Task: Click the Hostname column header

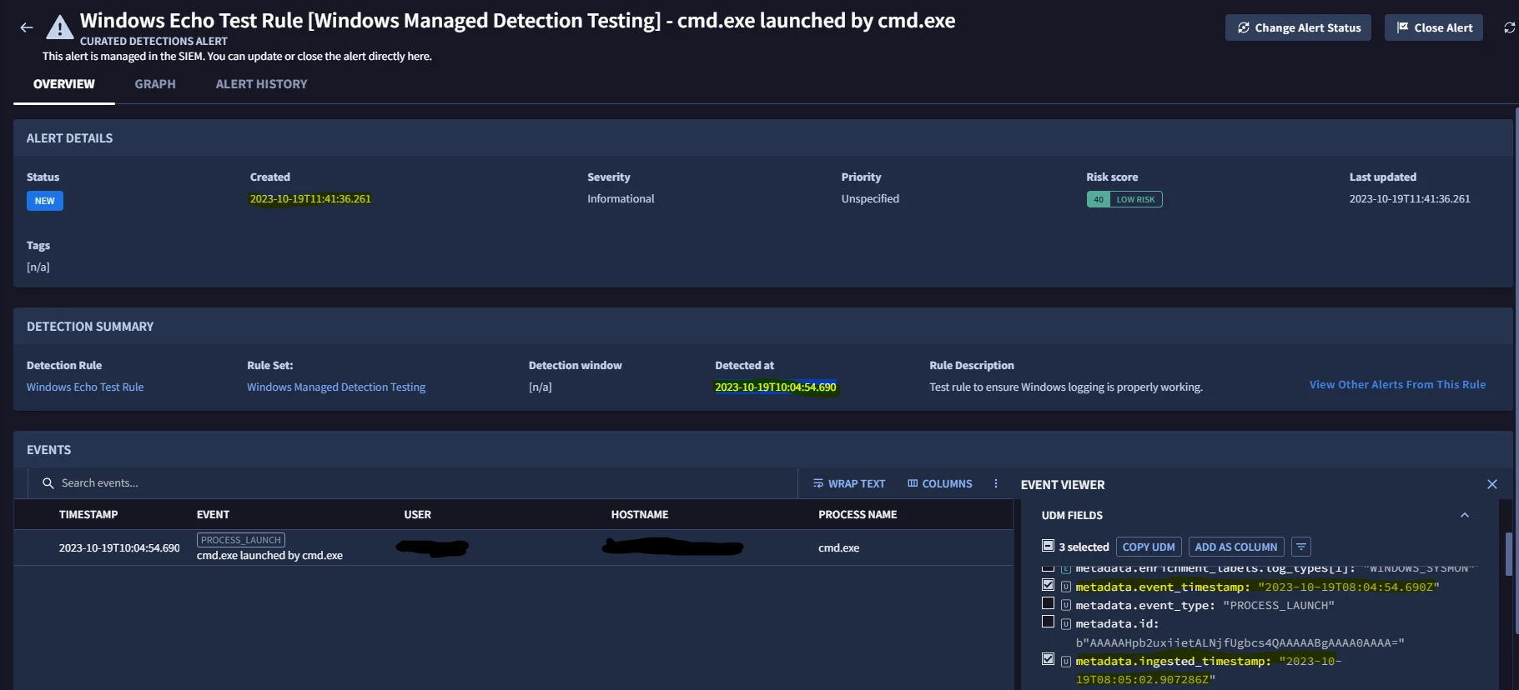Action: pyautogui.click(x=640, y=514)
